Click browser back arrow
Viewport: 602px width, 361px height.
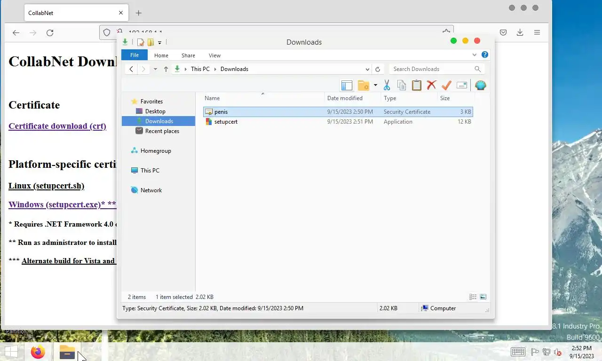click(16, 32)
